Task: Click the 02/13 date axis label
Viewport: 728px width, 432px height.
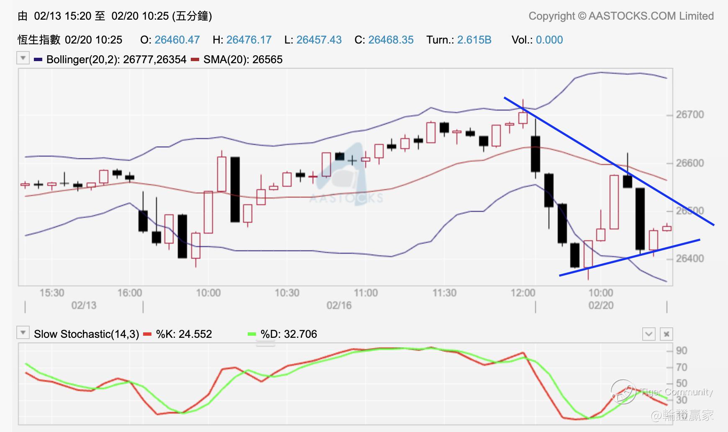Action: 84,305
